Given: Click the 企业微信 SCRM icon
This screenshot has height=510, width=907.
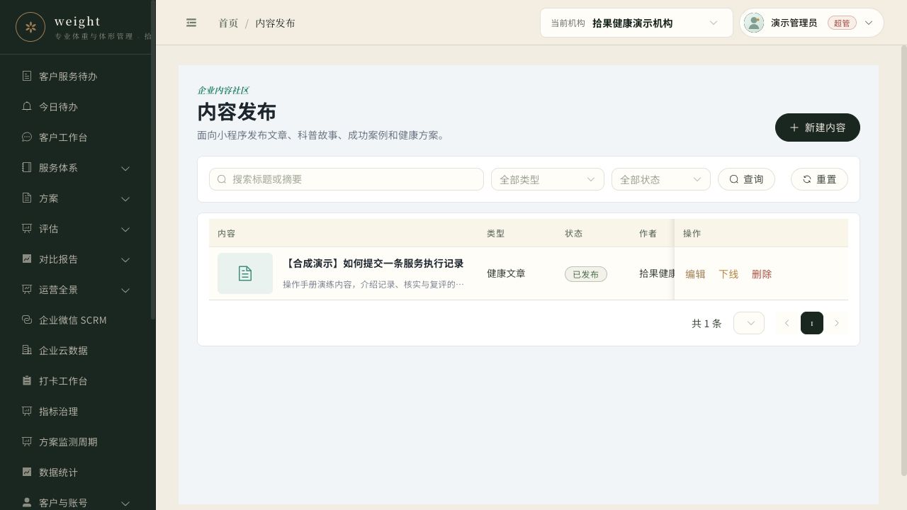Looking at the screenshot, I should coord(27,319).
